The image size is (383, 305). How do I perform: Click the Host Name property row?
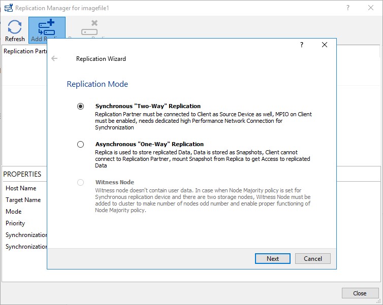point(25,188)
